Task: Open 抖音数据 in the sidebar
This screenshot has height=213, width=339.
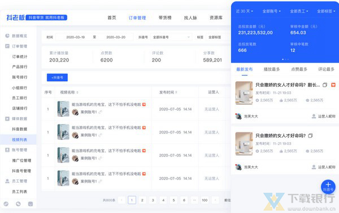Action: [x=20, y=129]
